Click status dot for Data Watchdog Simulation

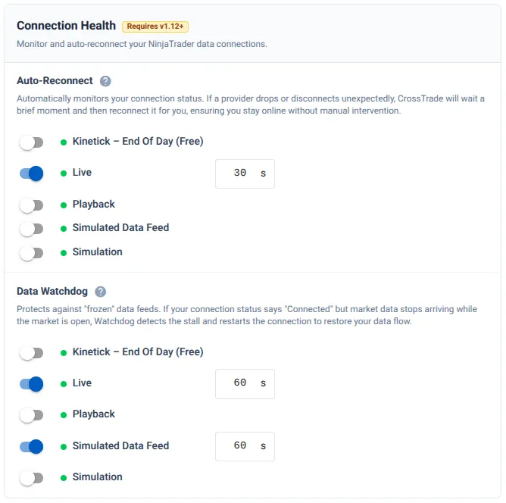(x=64, y=478)
